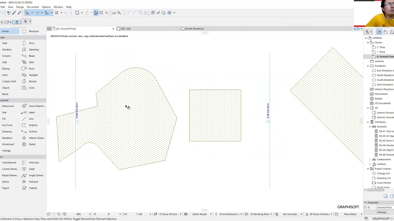Collapse the Project Indexes folder
The image size is (394, 221).
coord(368,169)
